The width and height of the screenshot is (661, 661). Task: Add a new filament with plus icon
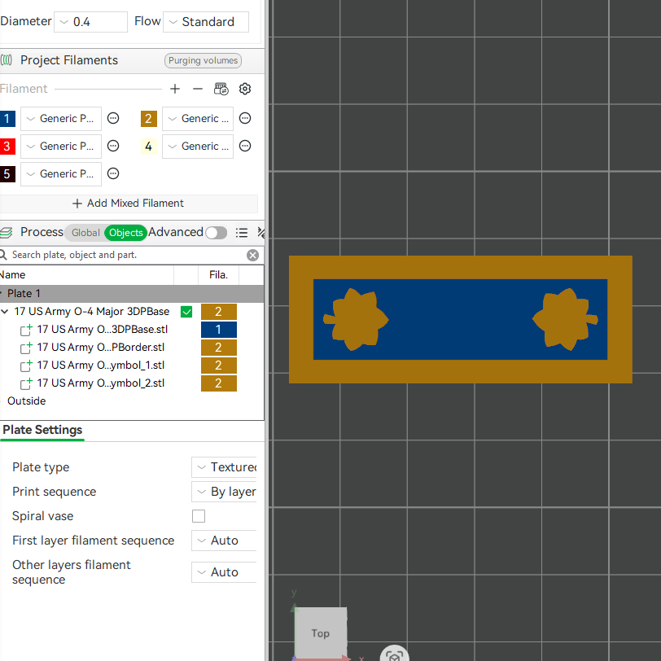(175, 89)
